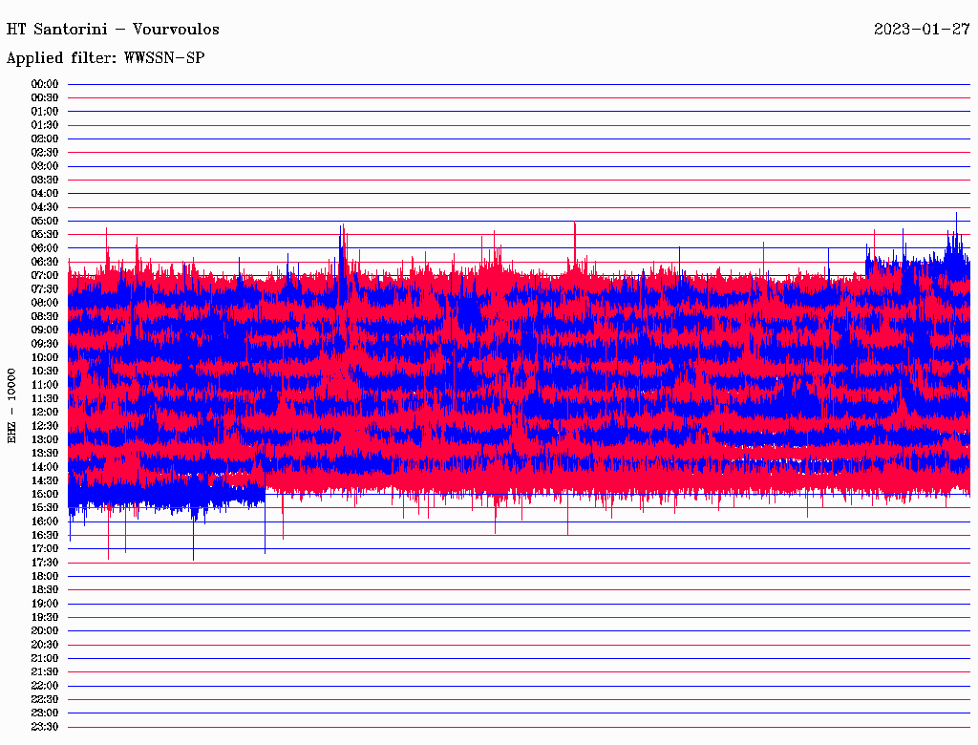Click the 01:00 time row label

click(45, 111)
